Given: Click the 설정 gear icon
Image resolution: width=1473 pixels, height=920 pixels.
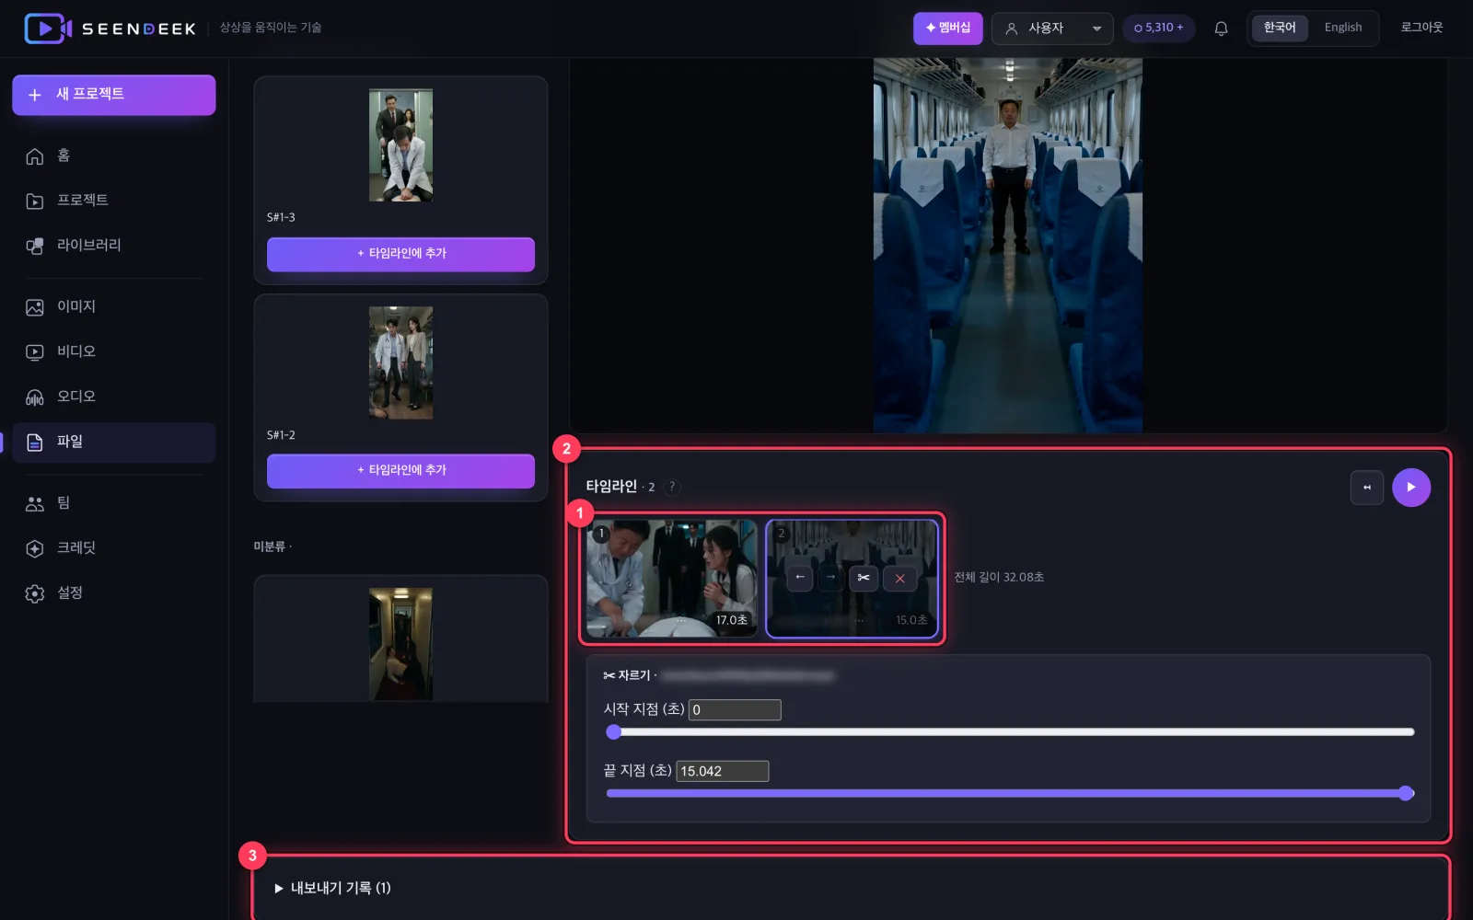Looking at the screenshot, I should (x=35, y=593).
